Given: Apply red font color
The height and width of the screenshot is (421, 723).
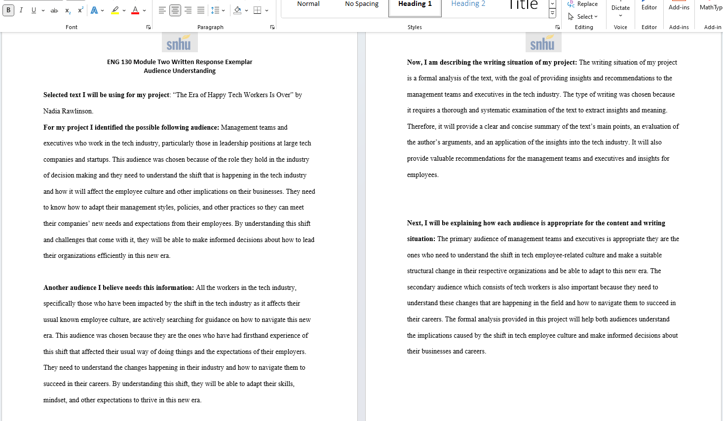Looking at the screenshot, I should [135, 10].
